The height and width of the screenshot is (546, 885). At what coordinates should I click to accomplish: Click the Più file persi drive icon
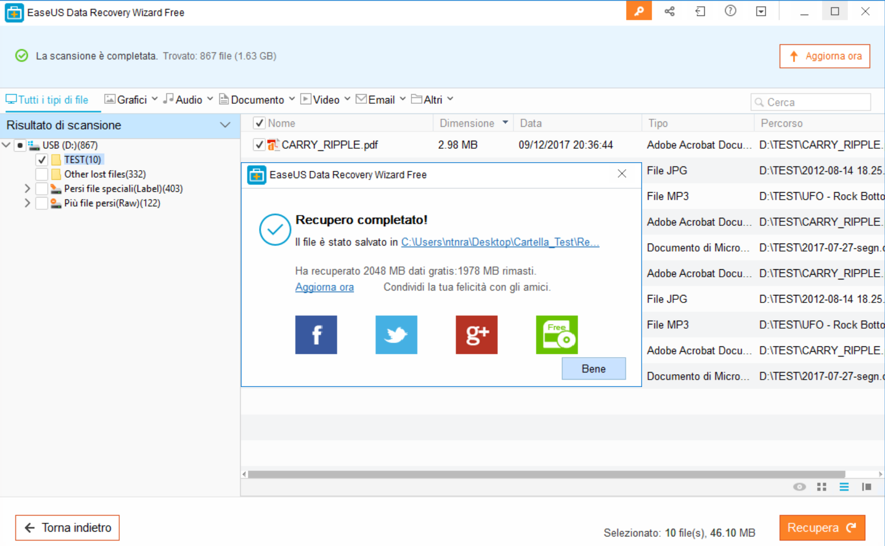tap(56, 203)
